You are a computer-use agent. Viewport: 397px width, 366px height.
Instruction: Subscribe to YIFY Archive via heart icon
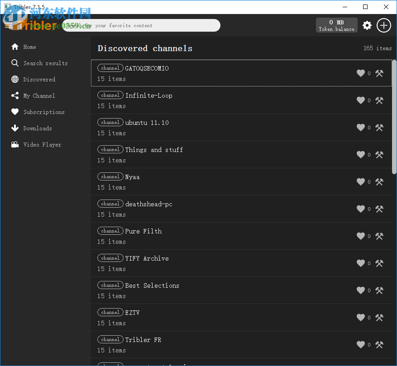pyautogui.click(x=360, y=263)
